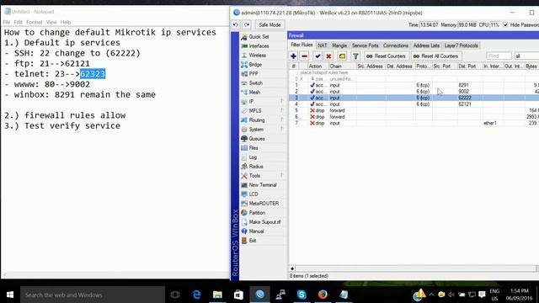Click the Find search field
Screen dimensions: 539x303
point(499,56)
